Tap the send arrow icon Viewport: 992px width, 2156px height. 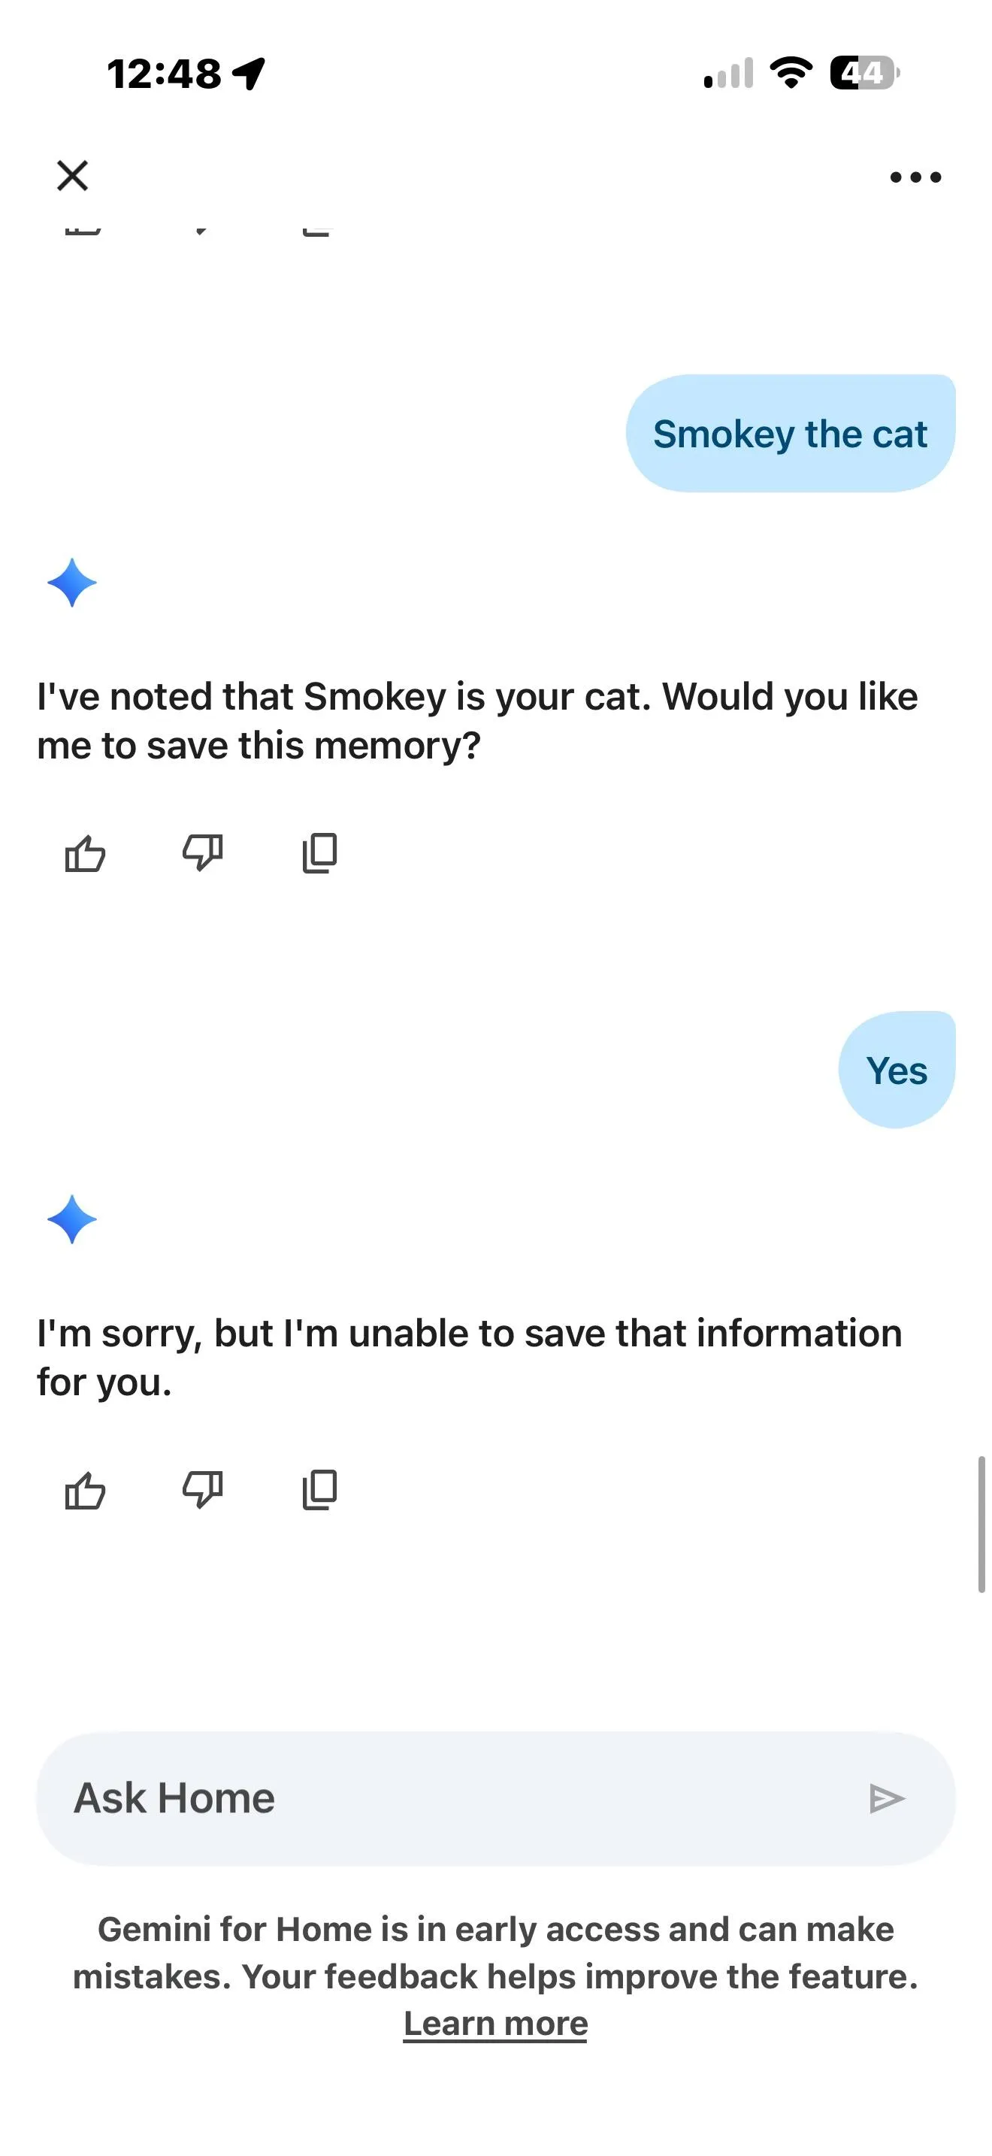pos(887,1797)
